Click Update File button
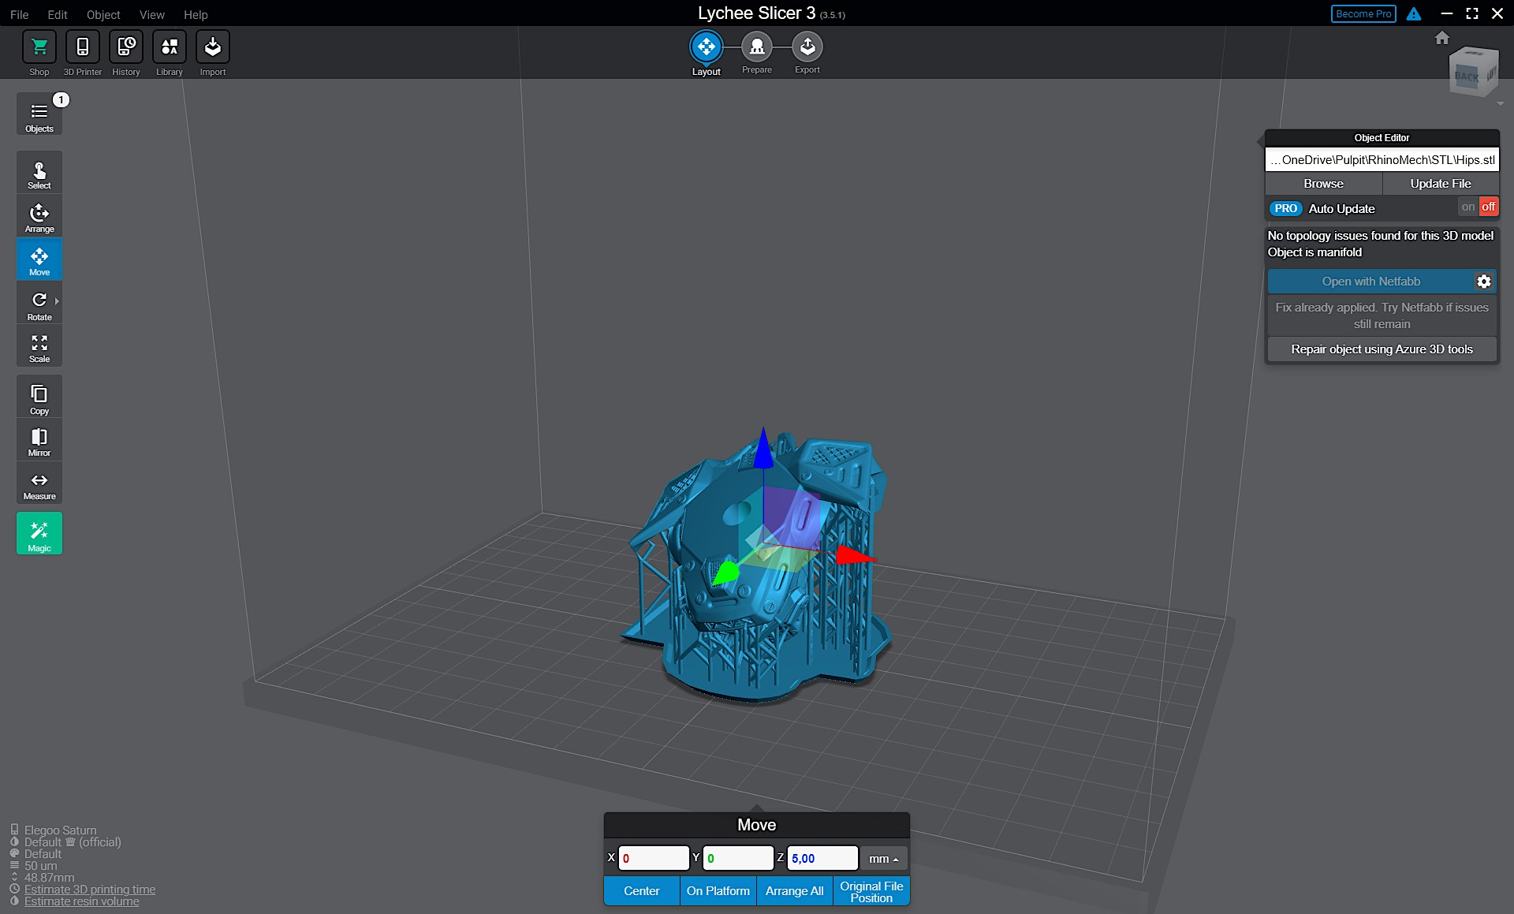 (1441, 184)
